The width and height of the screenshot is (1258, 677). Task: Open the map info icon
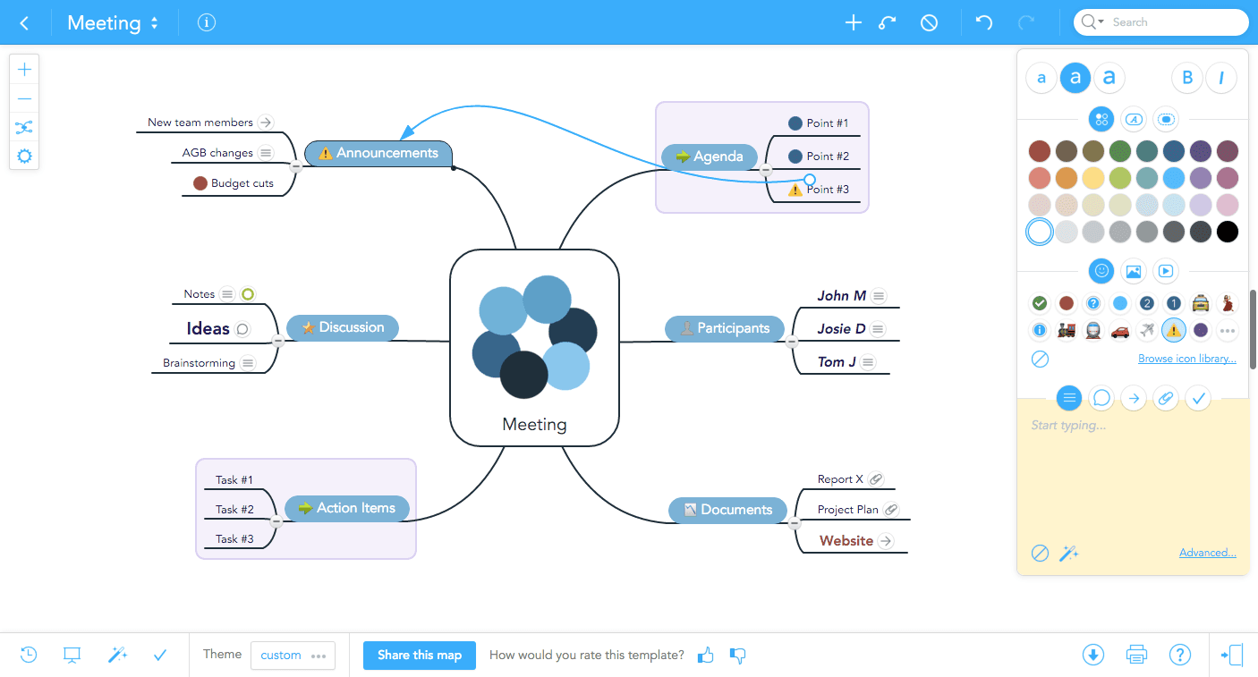pyautogui.click(x=207, y=23)
